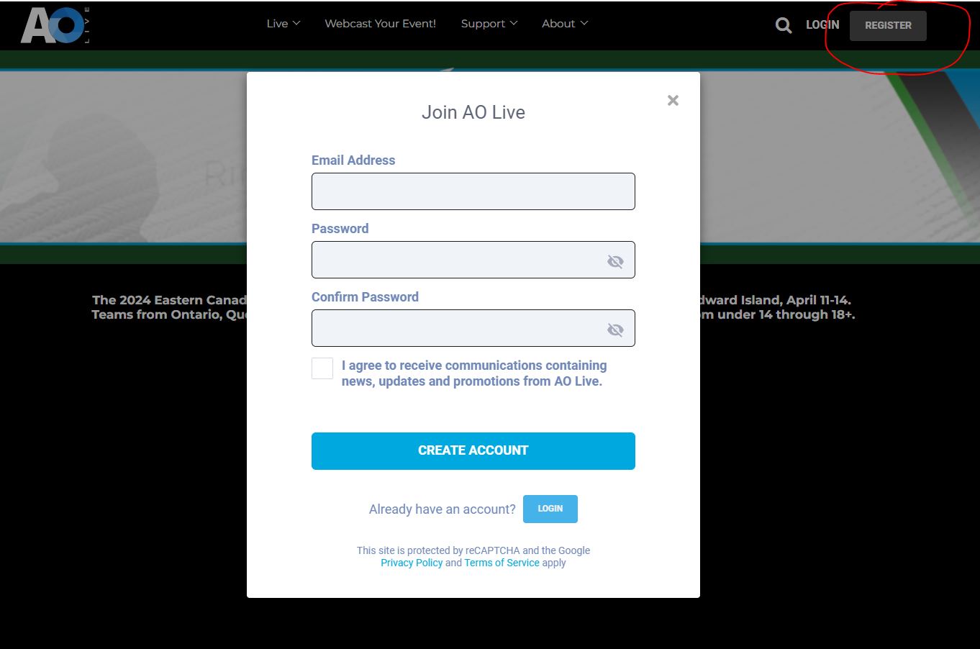Open the Support dropdown menu
980x649 pixels.
click(x=489, y=24)
